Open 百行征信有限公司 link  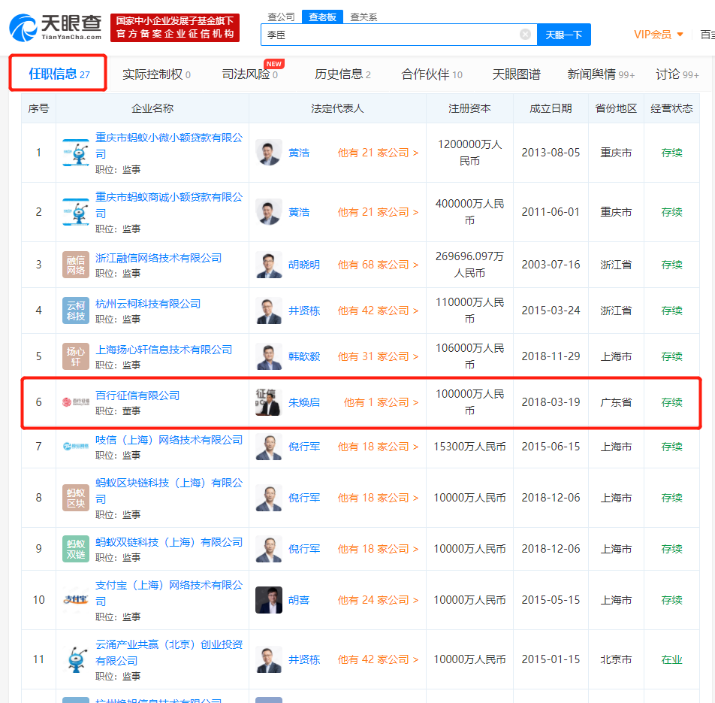pyautogui.click(x=137, y=395)
